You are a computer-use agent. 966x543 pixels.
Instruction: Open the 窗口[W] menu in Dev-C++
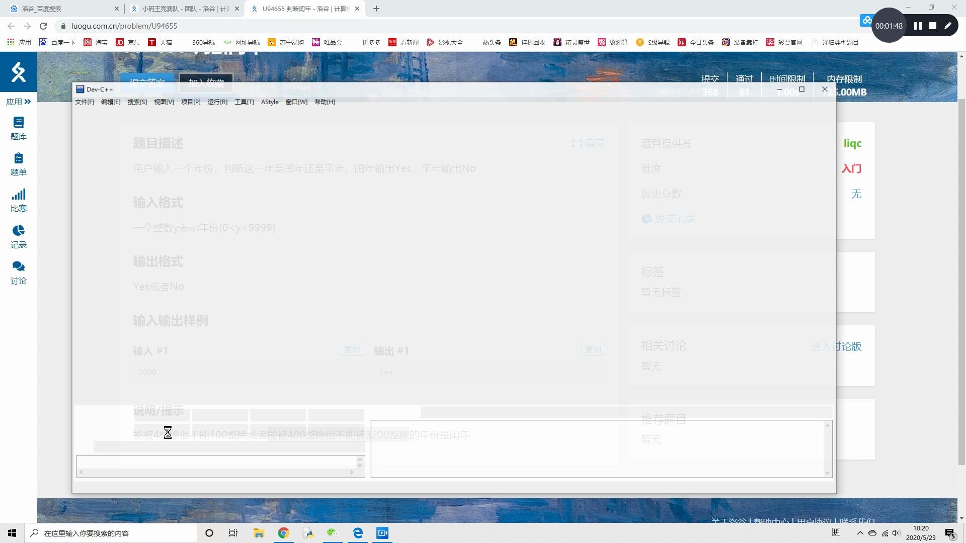coord(296,102)
